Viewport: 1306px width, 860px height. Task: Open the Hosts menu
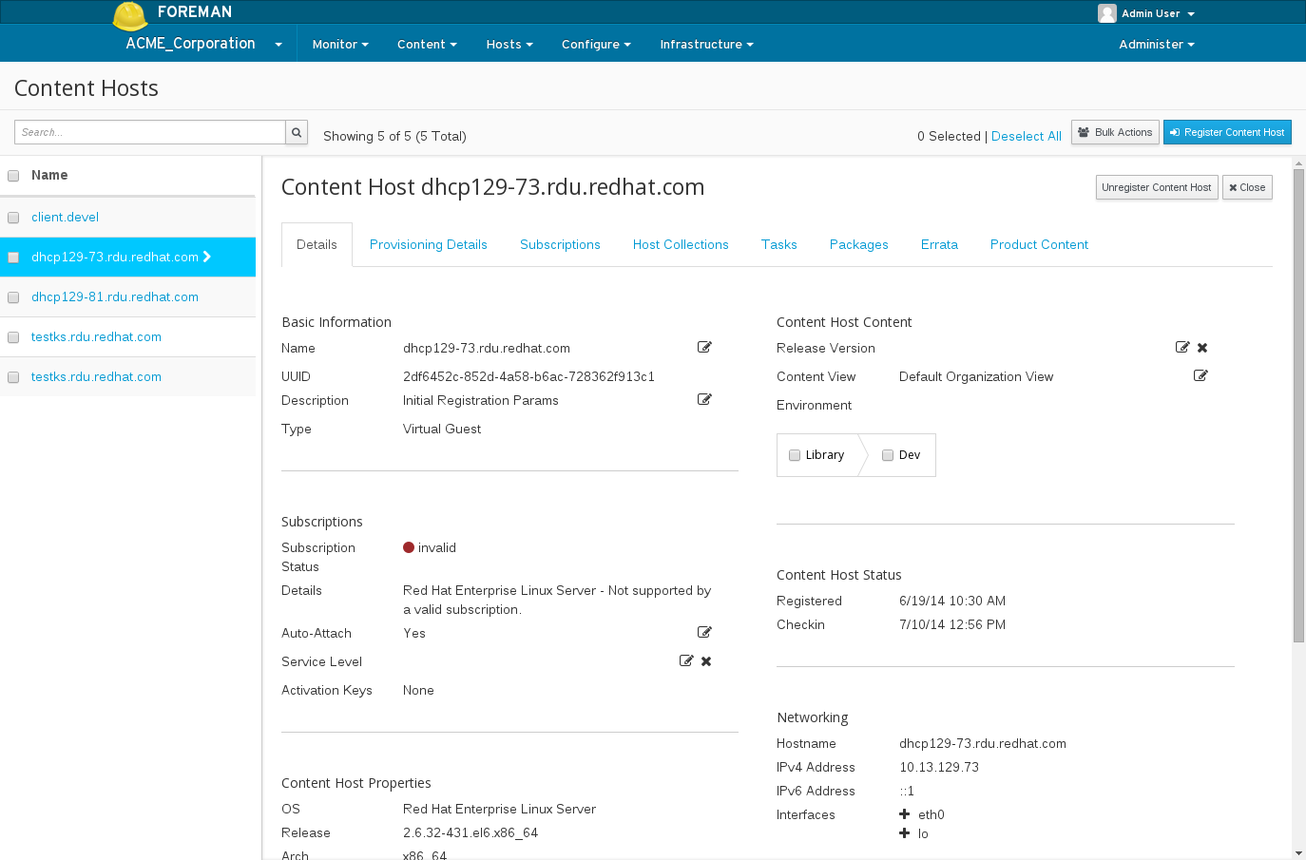tap(509, 45)
